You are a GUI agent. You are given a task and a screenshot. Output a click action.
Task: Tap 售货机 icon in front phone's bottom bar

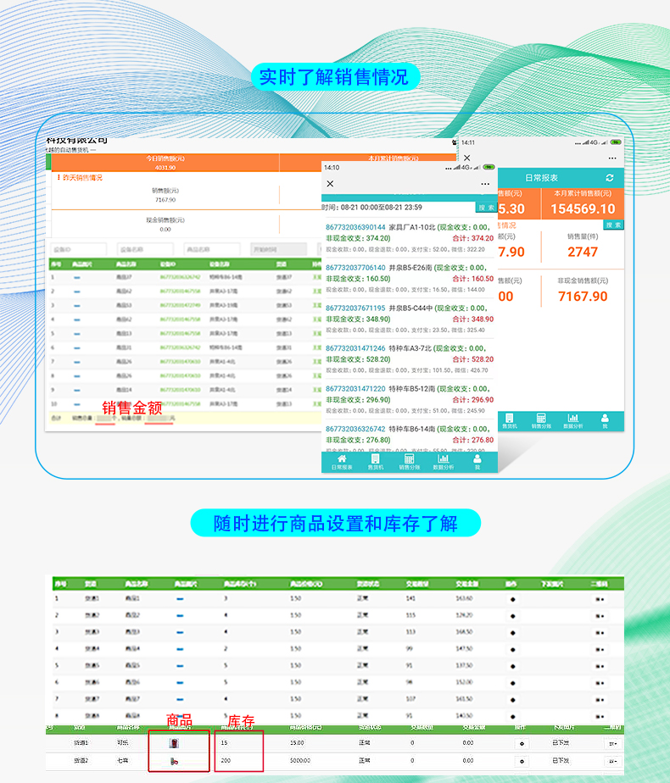pos(375,461)
